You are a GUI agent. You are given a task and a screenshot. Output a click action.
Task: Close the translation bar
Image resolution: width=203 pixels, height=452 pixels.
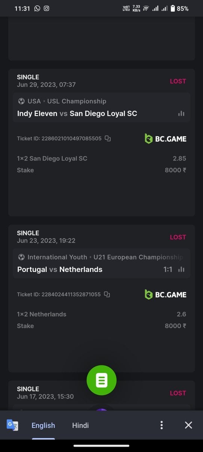coord(188,425)
